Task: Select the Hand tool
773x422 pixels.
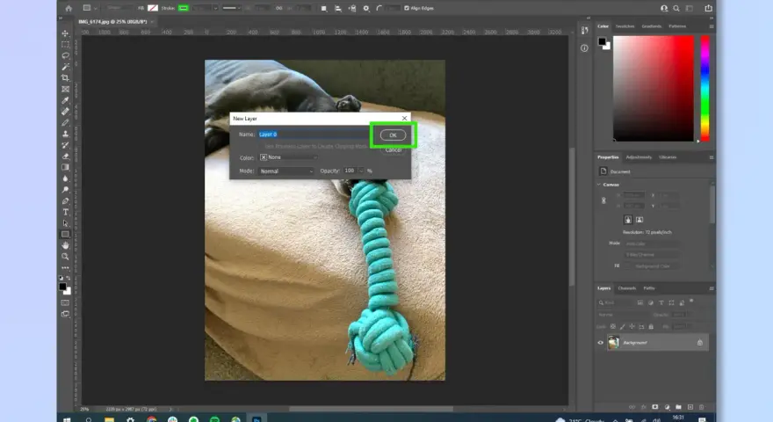Action: point(65,245)
